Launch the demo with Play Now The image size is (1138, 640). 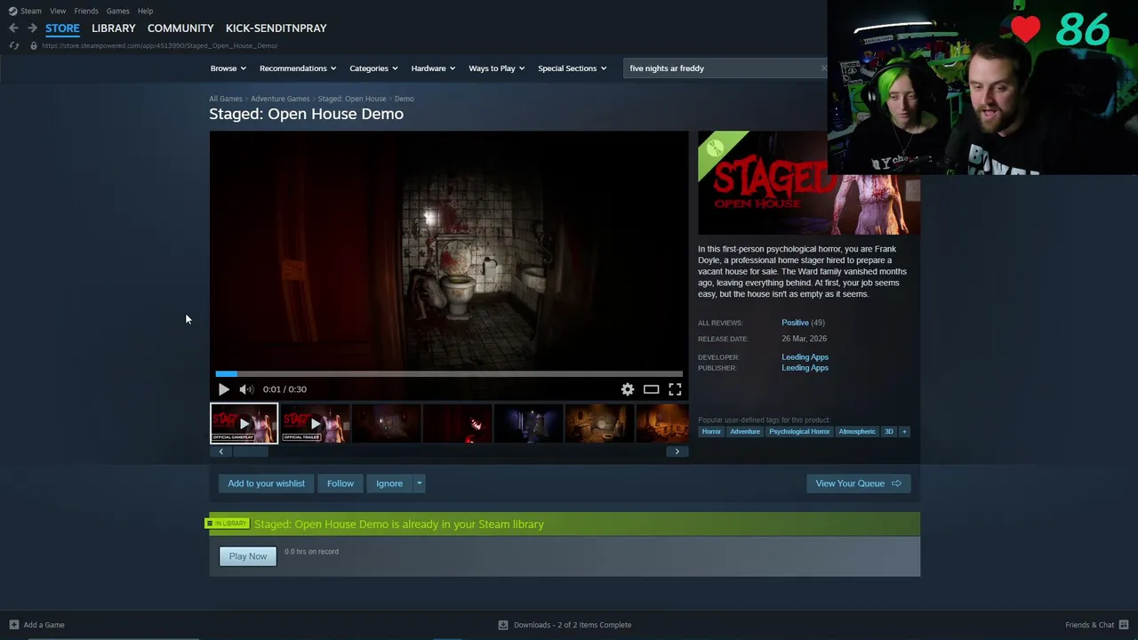click(x=248, y=556)
